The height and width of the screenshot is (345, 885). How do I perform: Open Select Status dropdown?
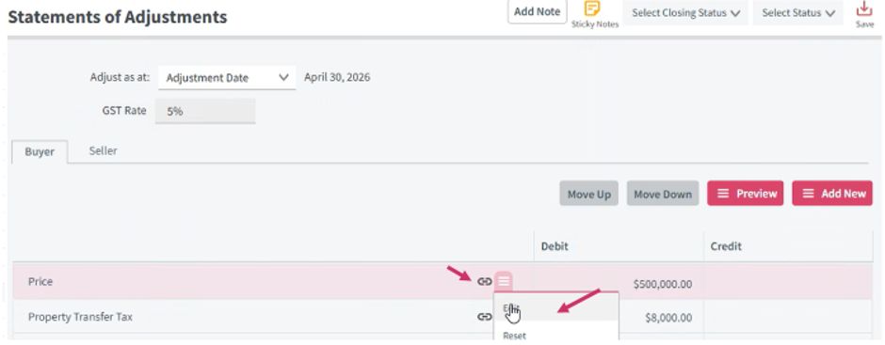click(798, 13)
